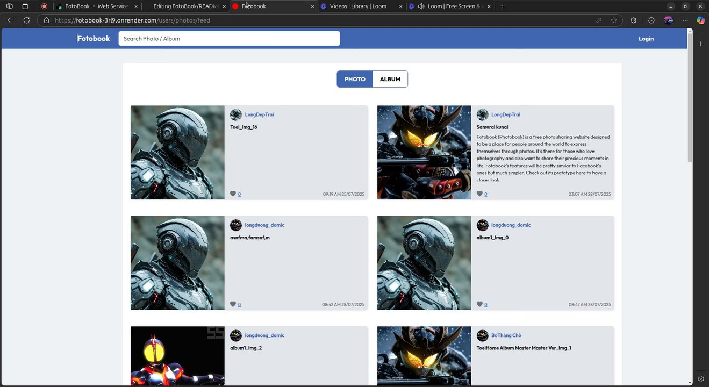Viewport: 709px width, 387px height.
Task: View like count on asnfma,famsnf,m photo
Action: (239, 305)
